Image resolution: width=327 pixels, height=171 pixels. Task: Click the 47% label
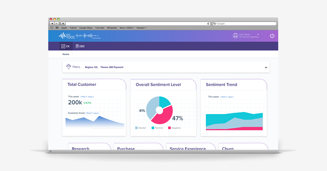point(177,118)
